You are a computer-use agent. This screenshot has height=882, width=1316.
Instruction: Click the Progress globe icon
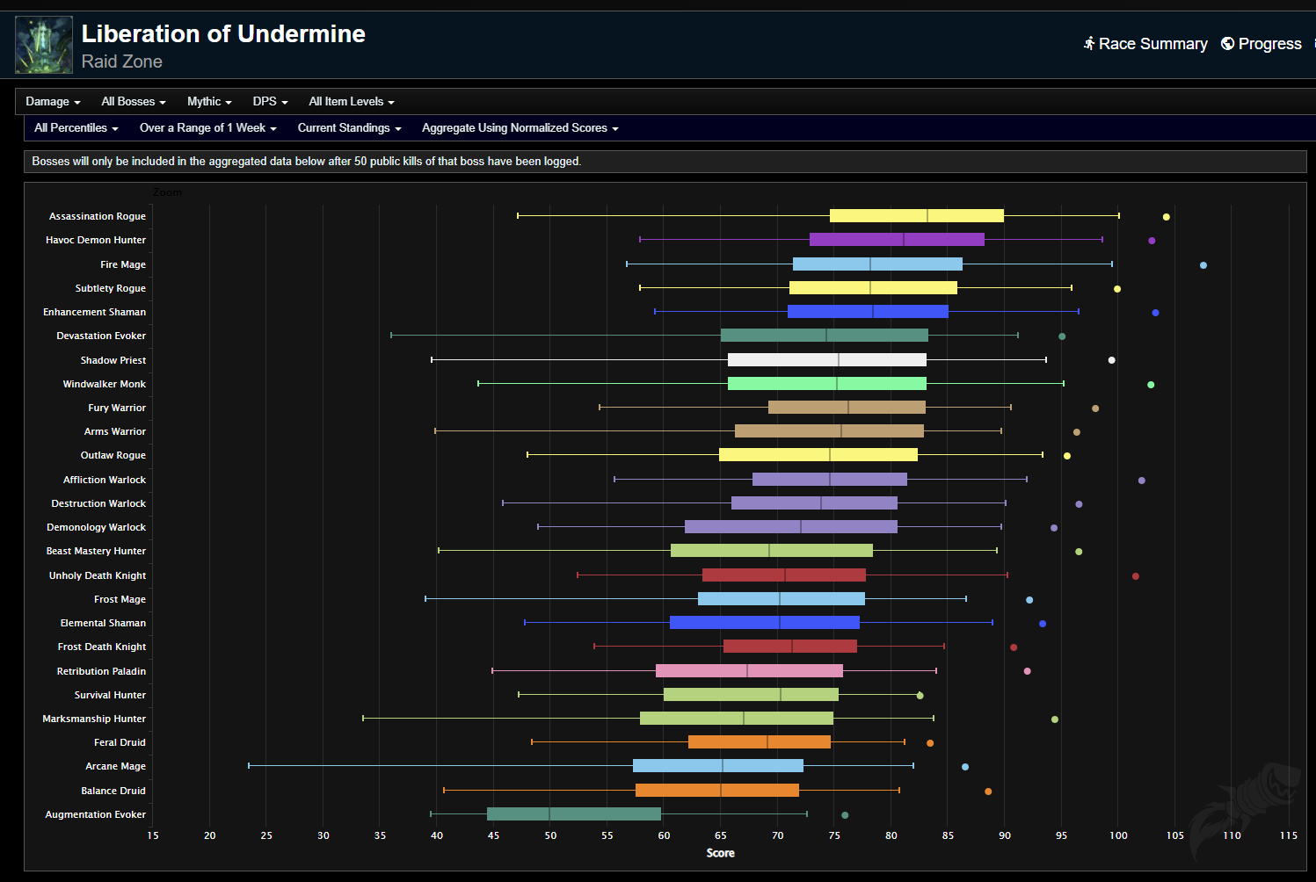1227,44
